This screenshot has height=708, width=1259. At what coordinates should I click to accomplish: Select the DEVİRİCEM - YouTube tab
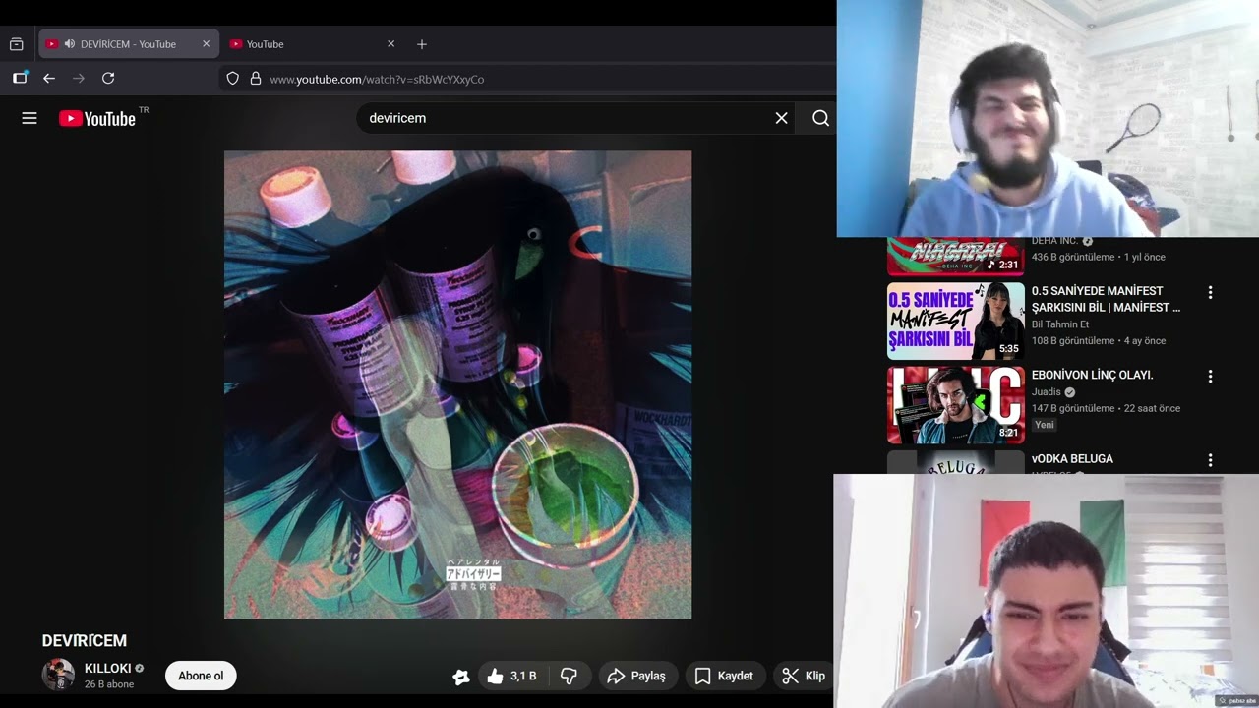[x=128, y=44]
